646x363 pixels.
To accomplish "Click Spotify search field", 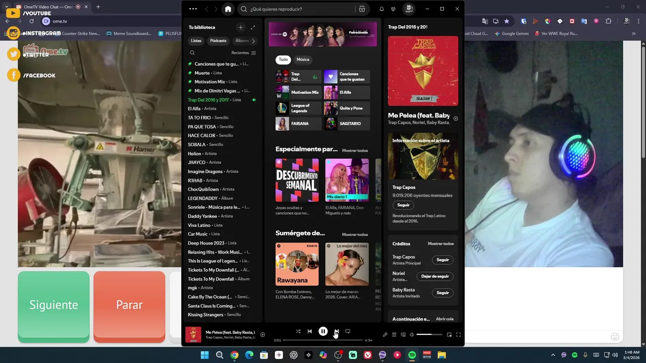I will 297,9.
